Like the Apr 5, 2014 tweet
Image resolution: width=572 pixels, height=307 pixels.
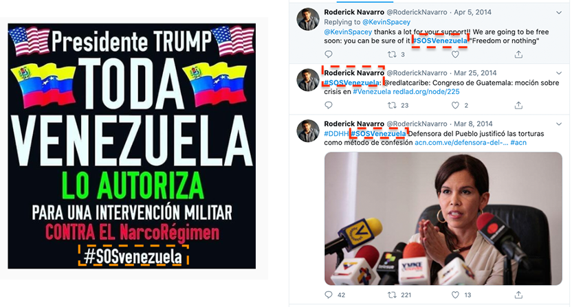[x=455, y=54]
